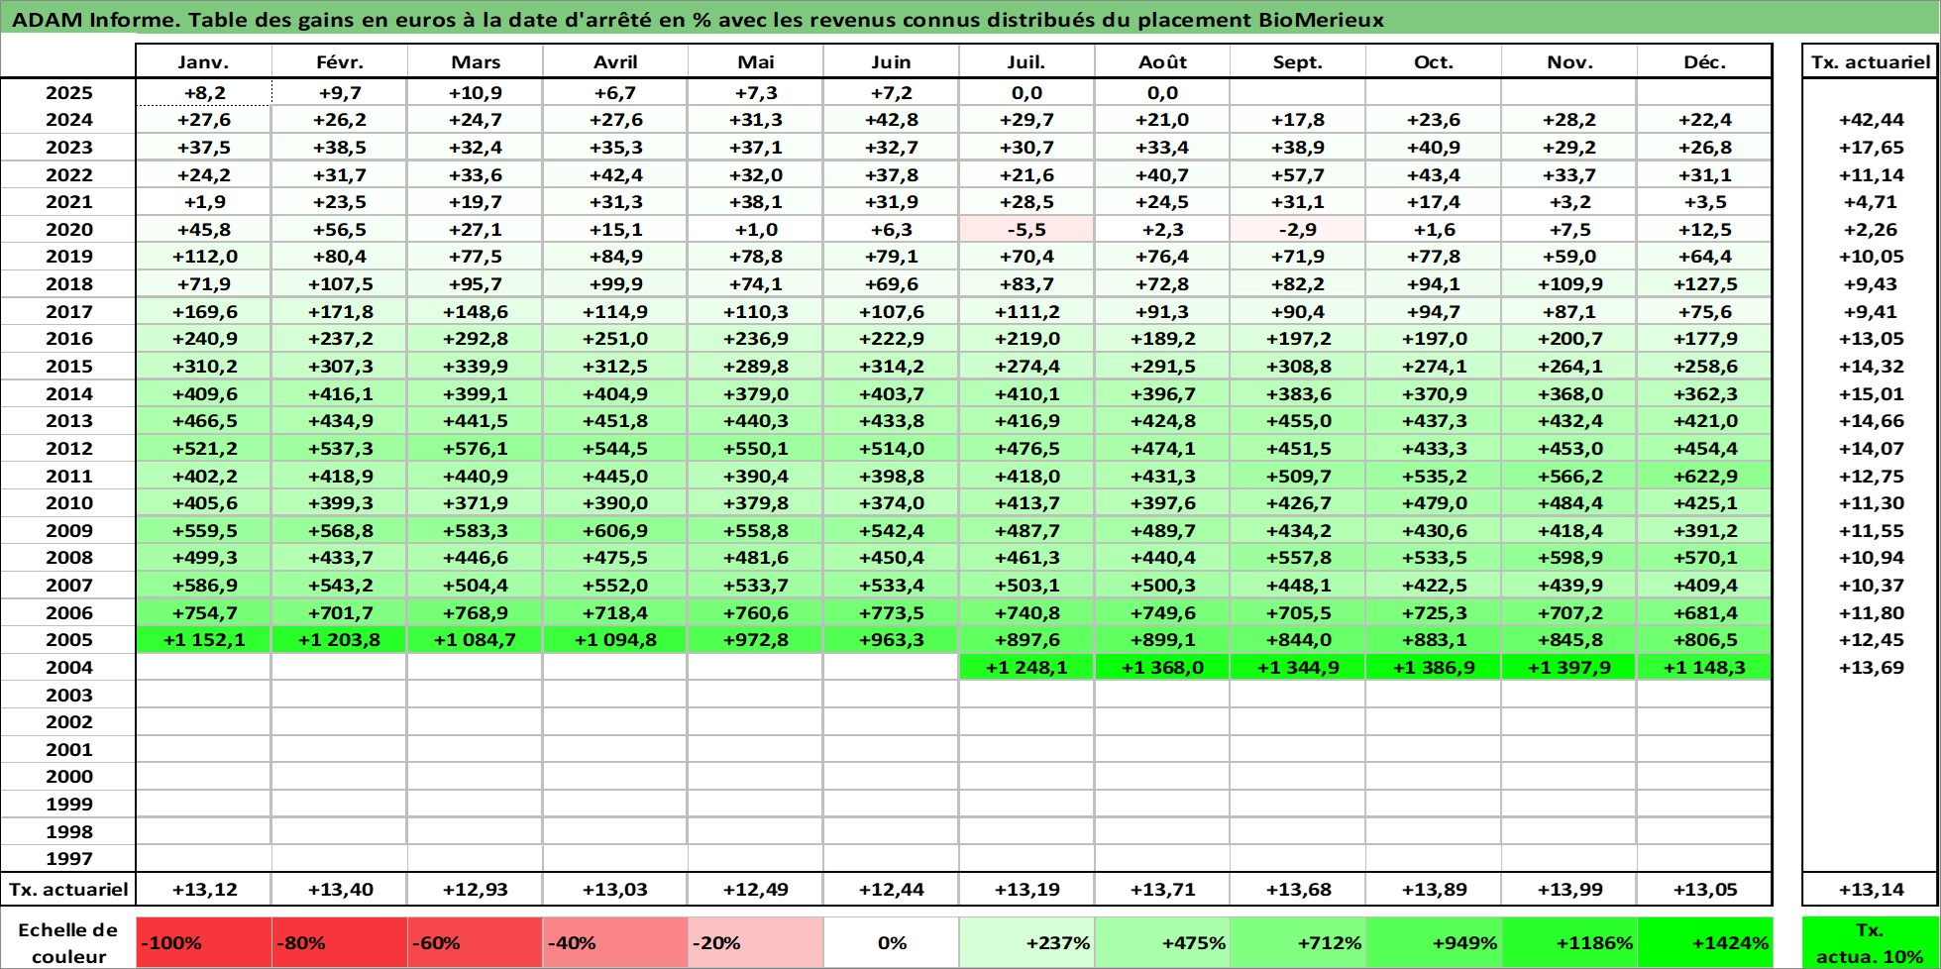Select the overall rate +13,14
The image size is (1941, 969).
1871,889
